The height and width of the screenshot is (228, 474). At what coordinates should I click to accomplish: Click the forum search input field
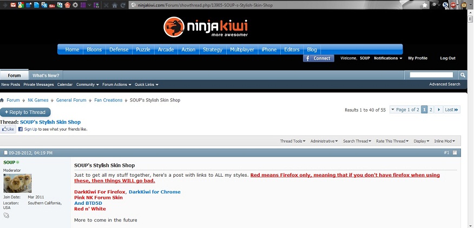click(x=431, y=75)
